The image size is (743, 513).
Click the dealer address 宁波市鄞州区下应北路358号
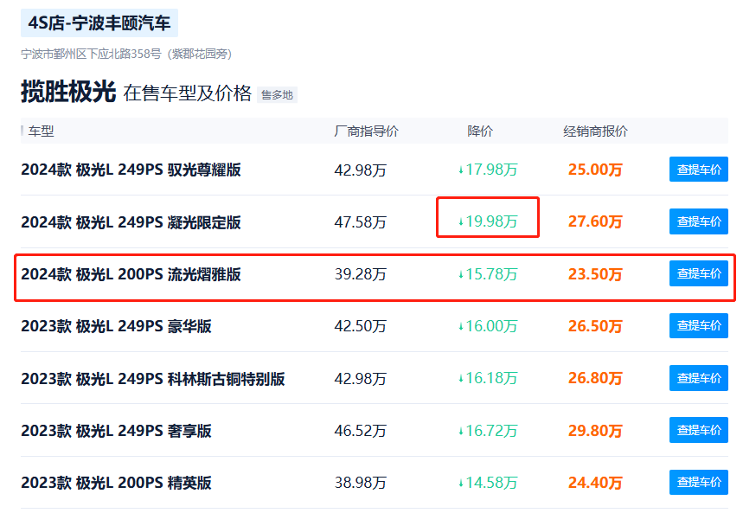(91, 54)
